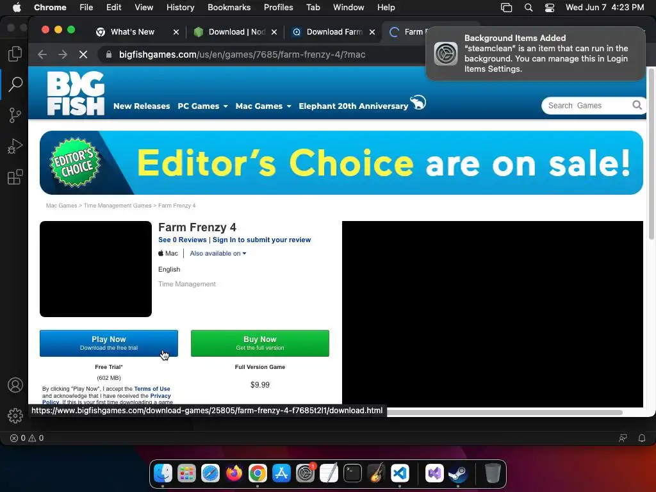Image resolution: width=656 pixels, height=492 pixels.
Task: Open VS Code Source Control icon
Action: (x=15, y=115)
